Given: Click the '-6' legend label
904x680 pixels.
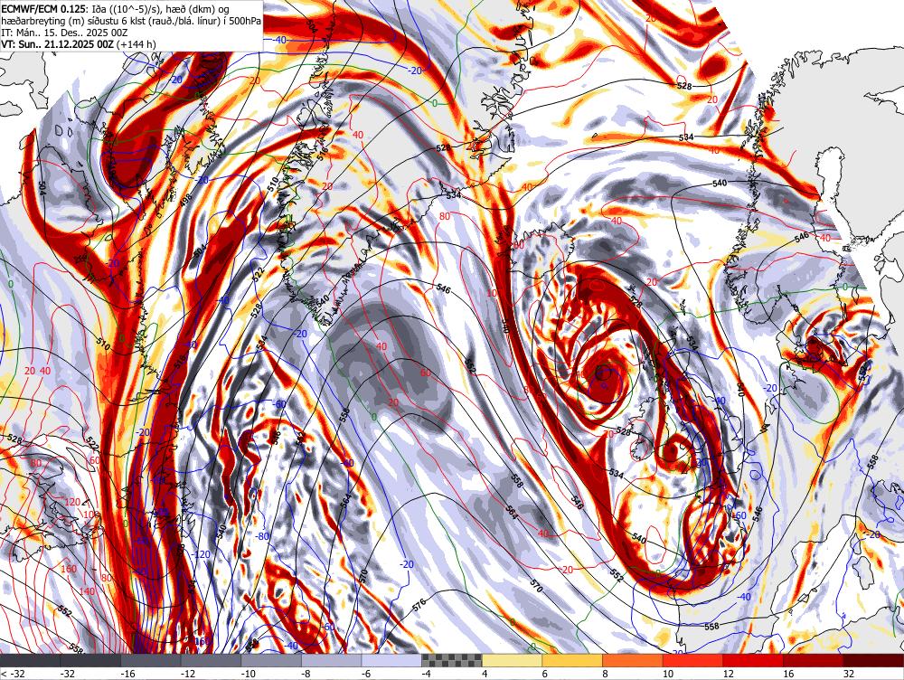Looking at the screenshot, I should click(366, 674).
